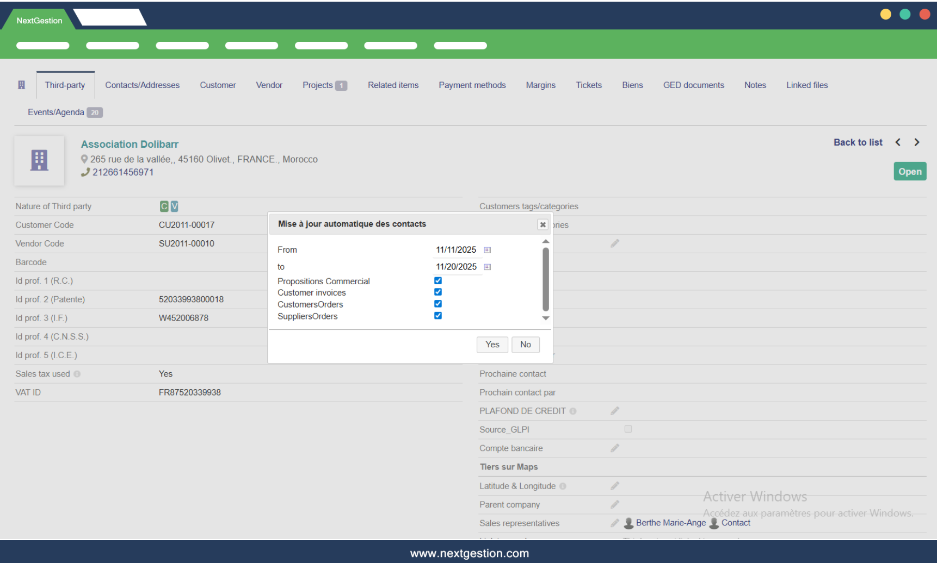Image resolution: width=937 pixels, height=563 pixels.
Task: Click the From date input field
Action: pos(456,250)
